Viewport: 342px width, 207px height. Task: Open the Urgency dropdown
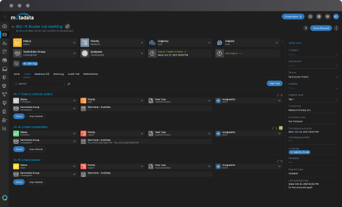coord(180,43)
